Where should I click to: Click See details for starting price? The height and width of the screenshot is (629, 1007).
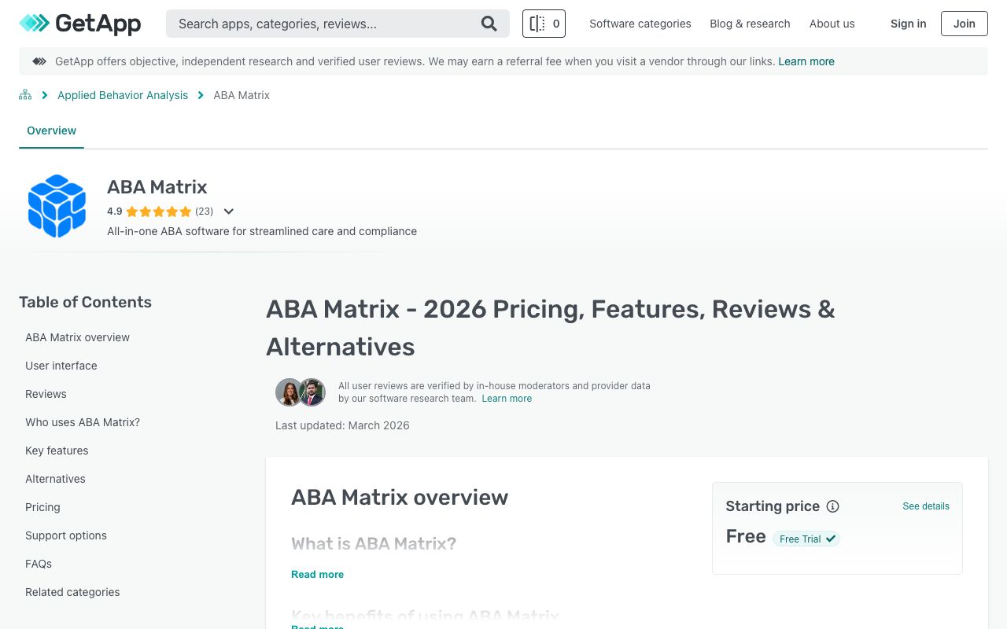point(926,506)
